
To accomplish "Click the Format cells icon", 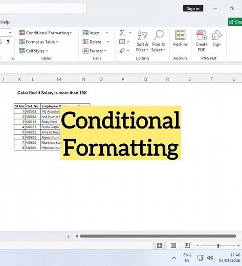I will [x=85, y=51].
